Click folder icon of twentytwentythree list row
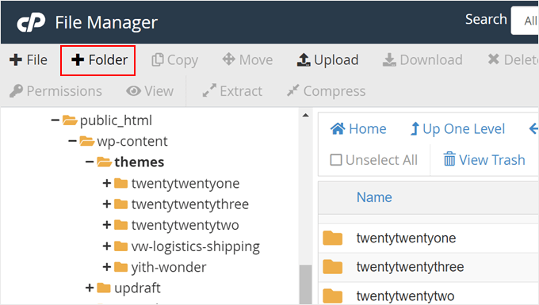This screenshot has width=539, height=305. tap(333, 267)
